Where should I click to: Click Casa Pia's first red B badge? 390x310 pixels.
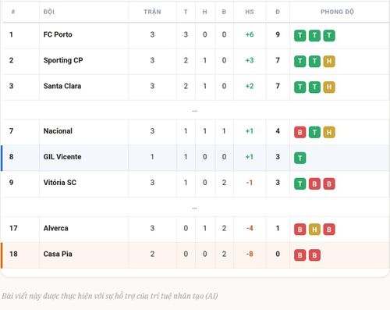click(300, 255)
